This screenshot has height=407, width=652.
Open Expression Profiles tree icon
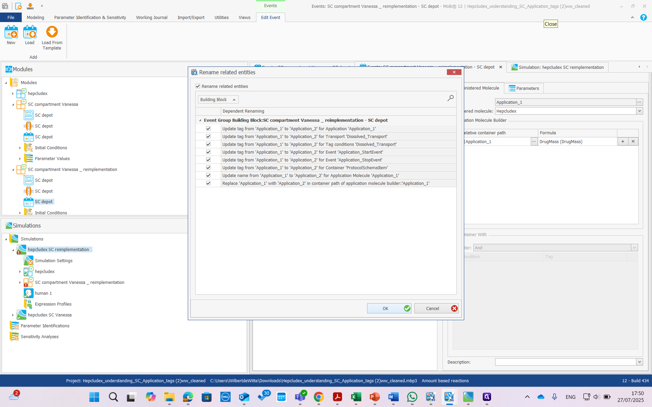(x=29, y=304)
